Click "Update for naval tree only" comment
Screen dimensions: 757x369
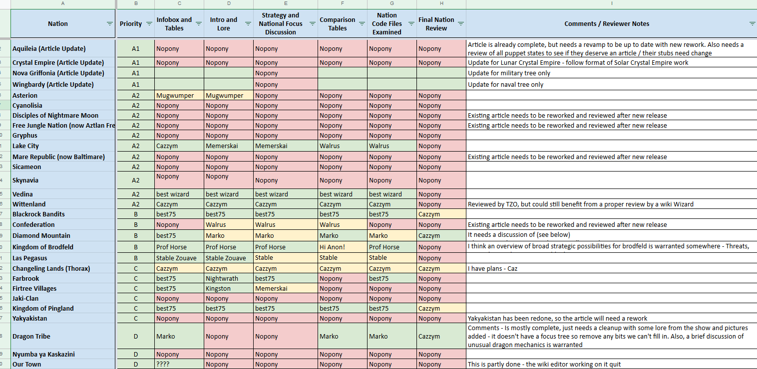pos(506,85)
